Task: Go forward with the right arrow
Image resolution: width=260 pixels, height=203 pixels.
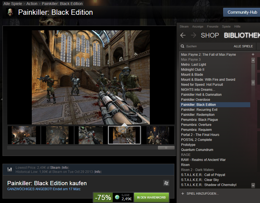Action: pos(193,35)
